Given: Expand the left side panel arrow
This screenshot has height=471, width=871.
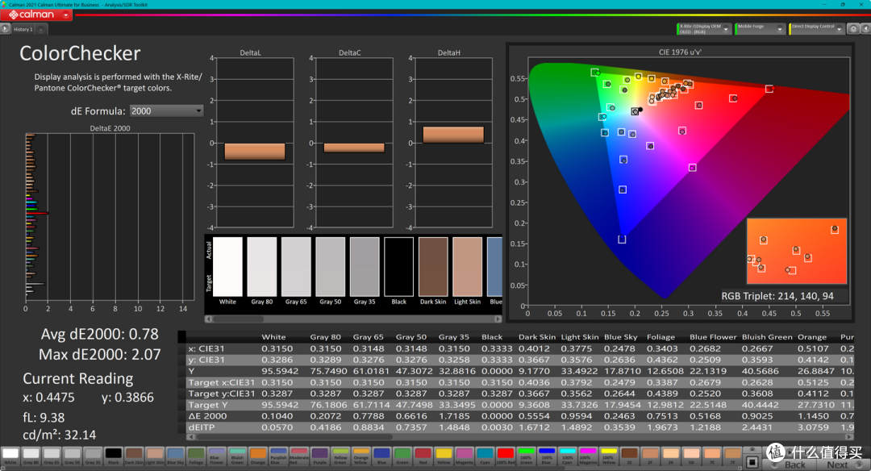Looking at the screenshot, I should 5,29.
